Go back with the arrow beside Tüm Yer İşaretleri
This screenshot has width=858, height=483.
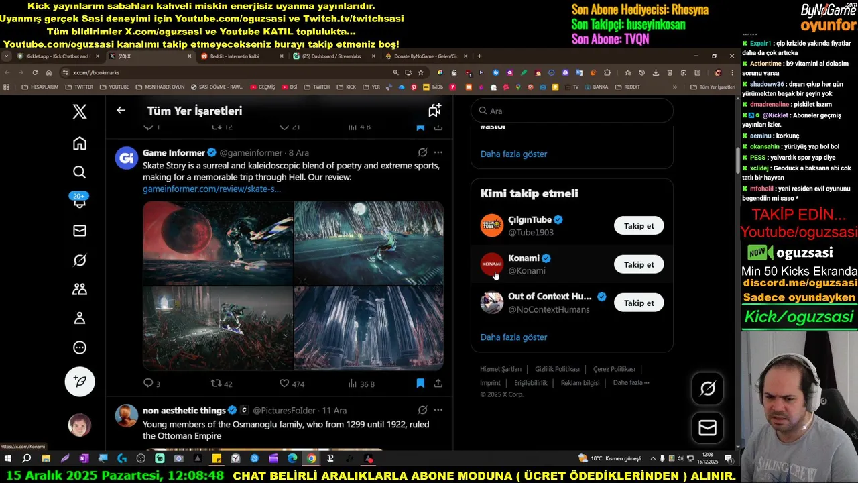(x=121, y=110)
